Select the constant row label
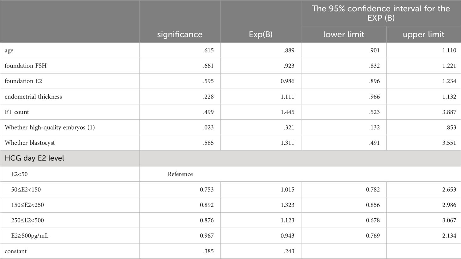 pyautogui.click(x=15, y=251)
